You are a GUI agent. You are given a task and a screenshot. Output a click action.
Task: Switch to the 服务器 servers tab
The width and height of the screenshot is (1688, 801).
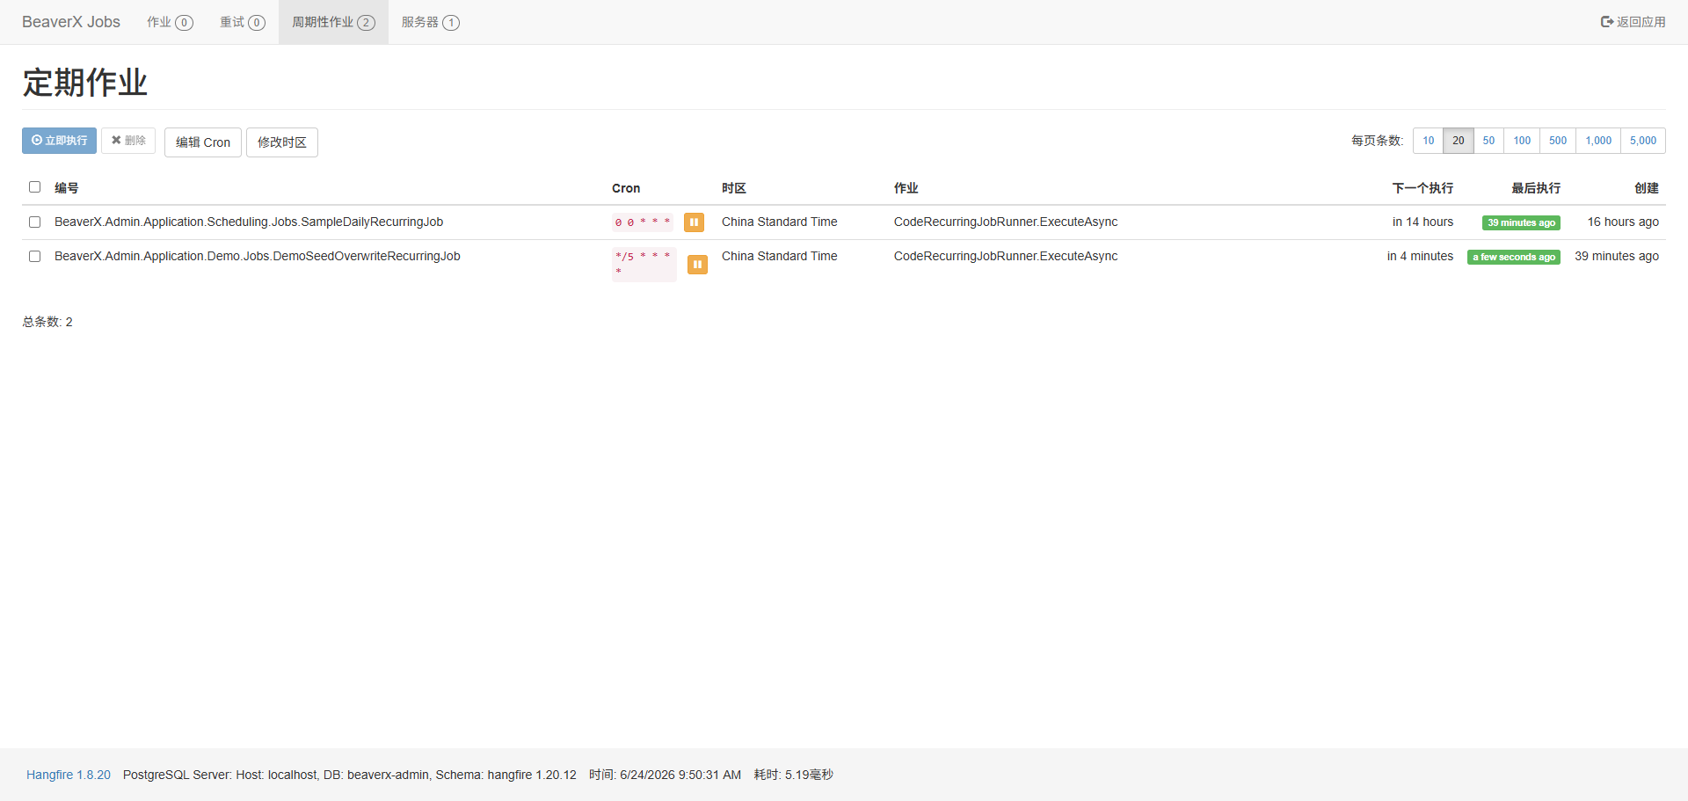coord(430,22)
